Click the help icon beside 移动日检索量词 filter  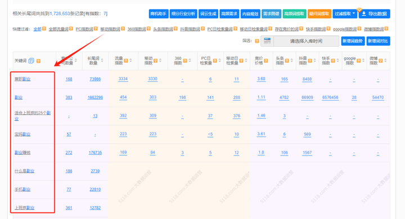[x=270, y=29]
